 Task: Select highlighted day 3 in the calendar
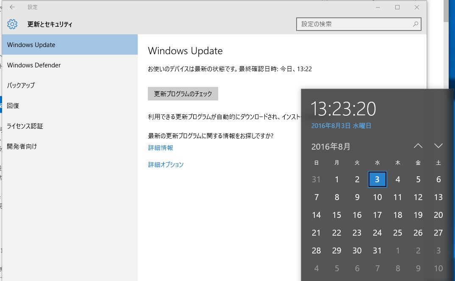click(377, 179)
